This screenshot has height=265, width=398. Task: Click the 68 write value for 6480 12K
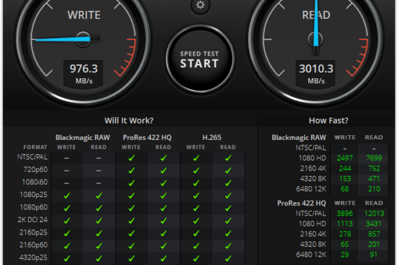[345, 189]
